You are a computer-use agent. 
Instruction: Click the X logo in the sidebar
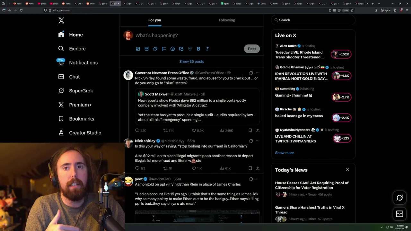tap(61, 21)
